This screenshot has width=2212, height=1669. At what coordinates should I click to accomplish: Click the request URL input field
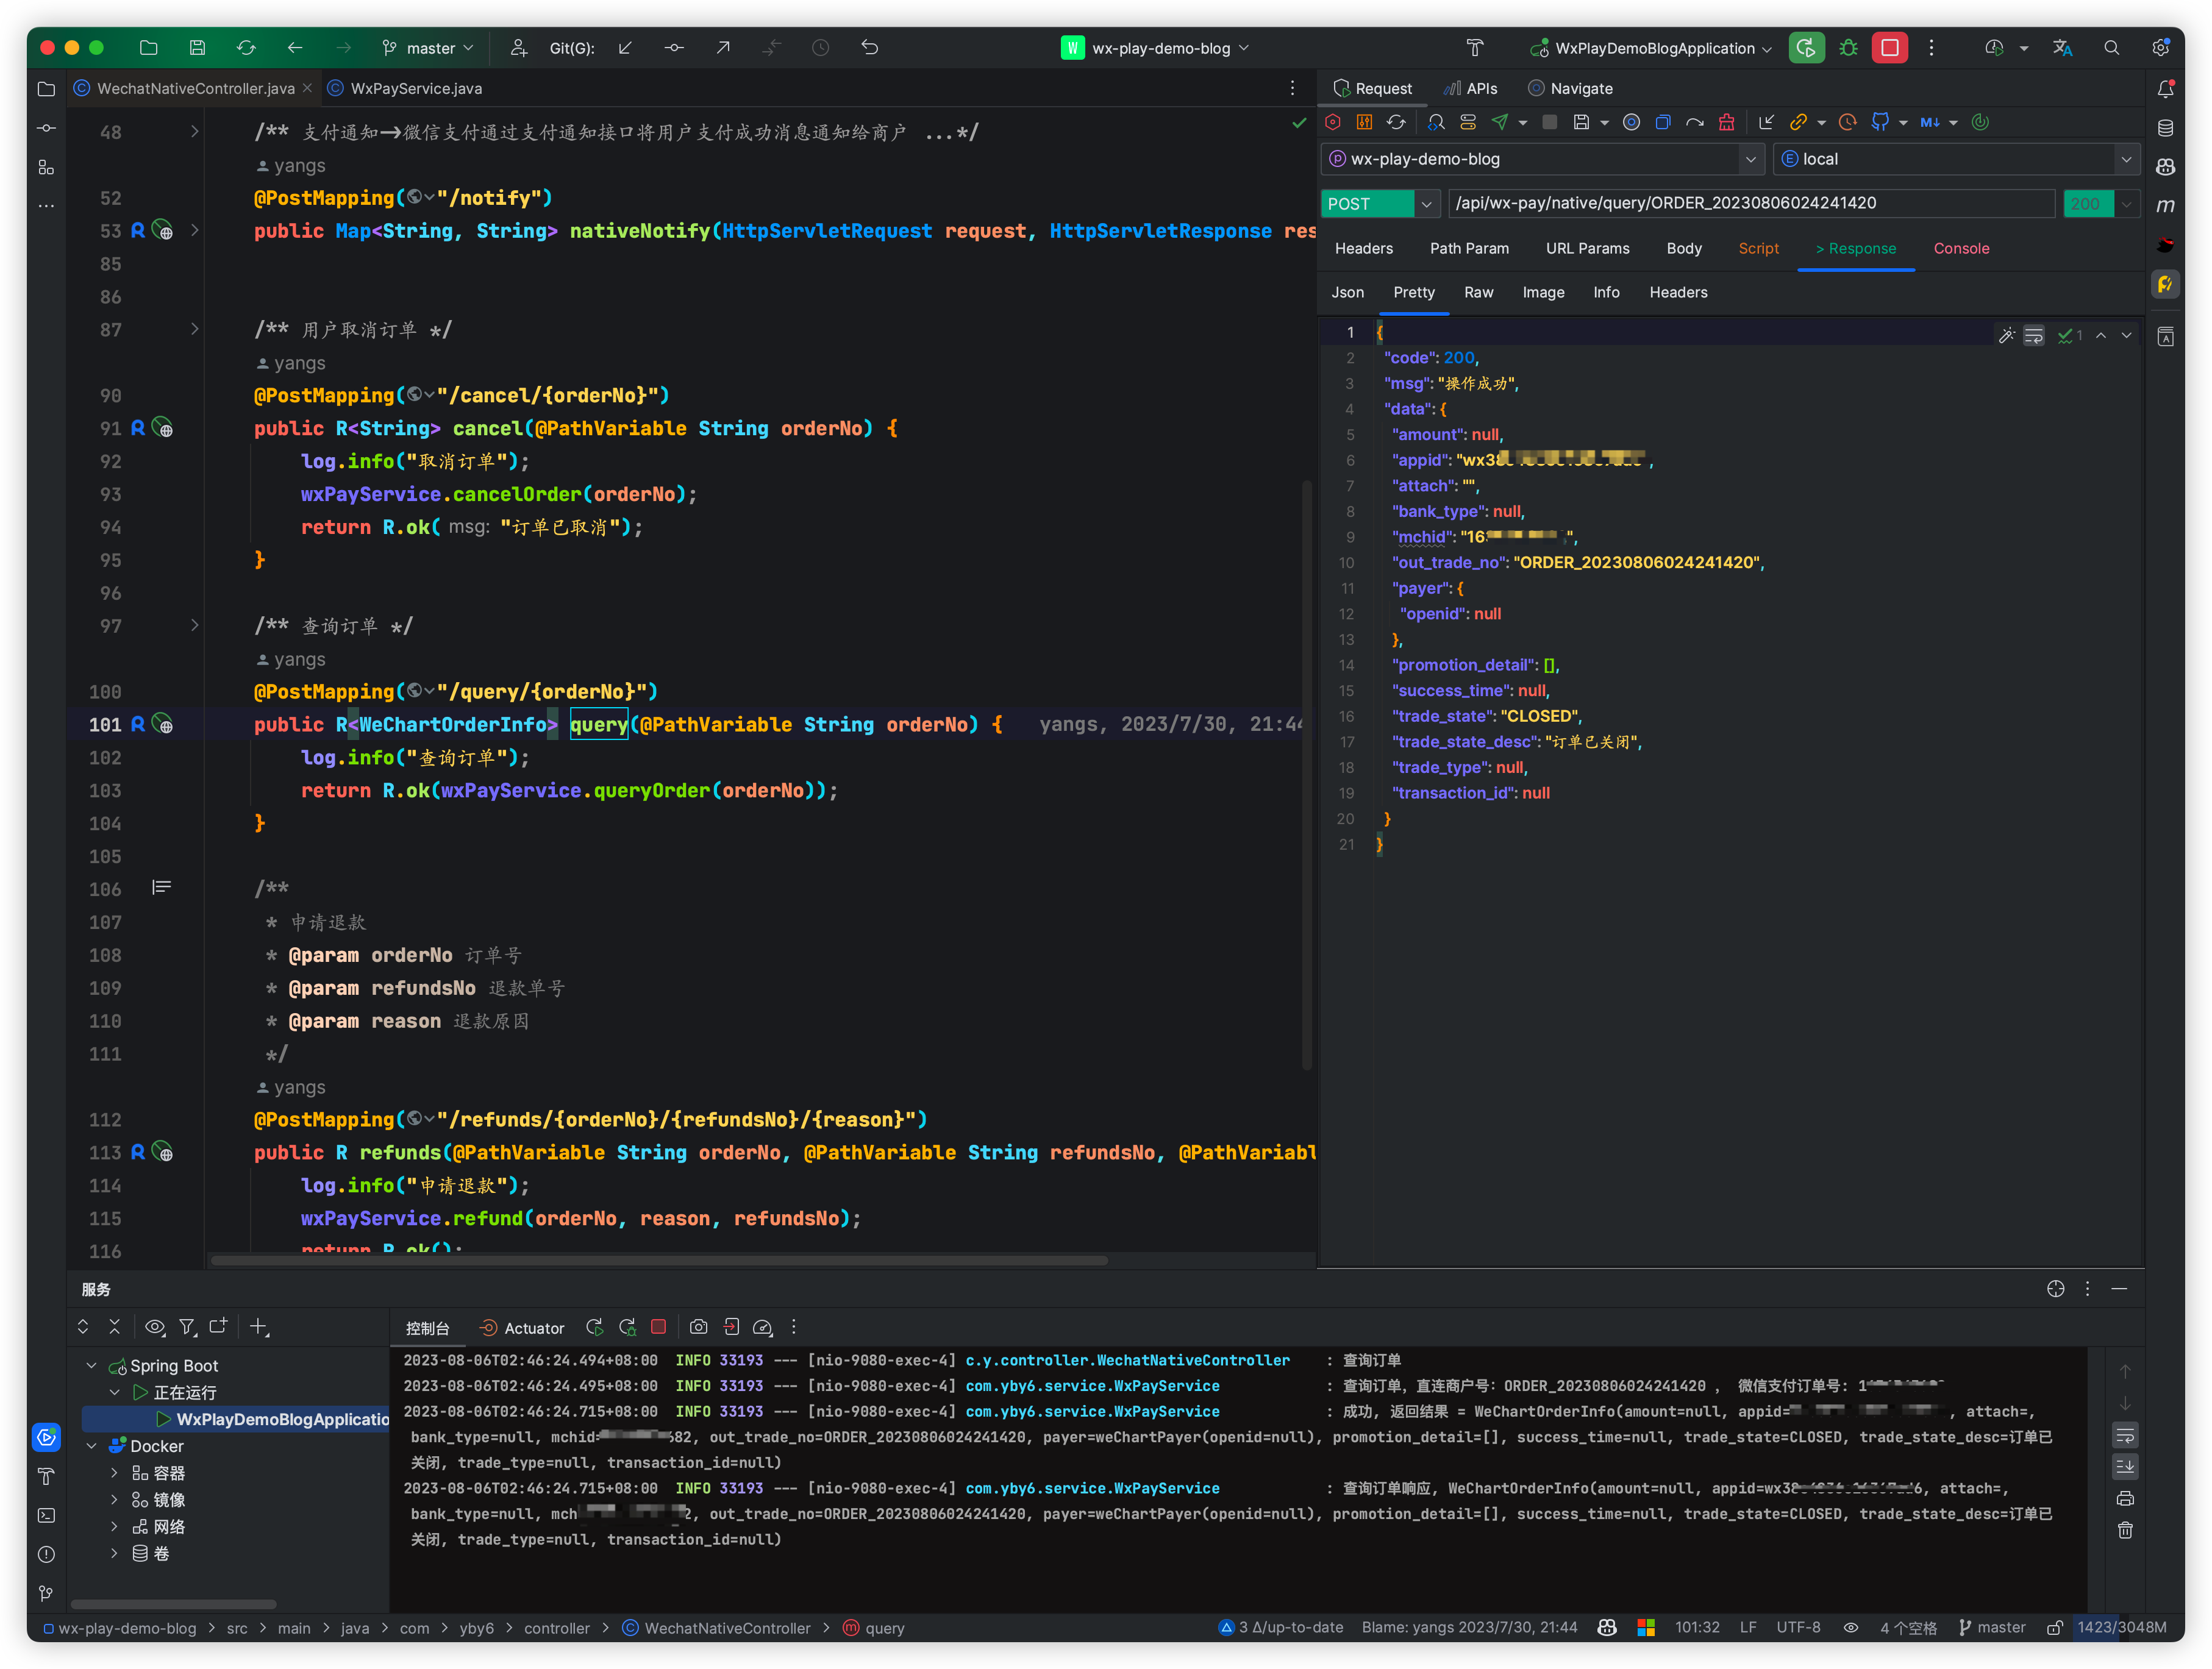click(1750, 203)
